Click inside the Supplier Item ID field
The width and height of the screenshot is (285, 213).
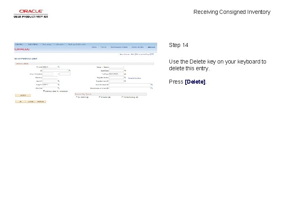tap(116, 81)
